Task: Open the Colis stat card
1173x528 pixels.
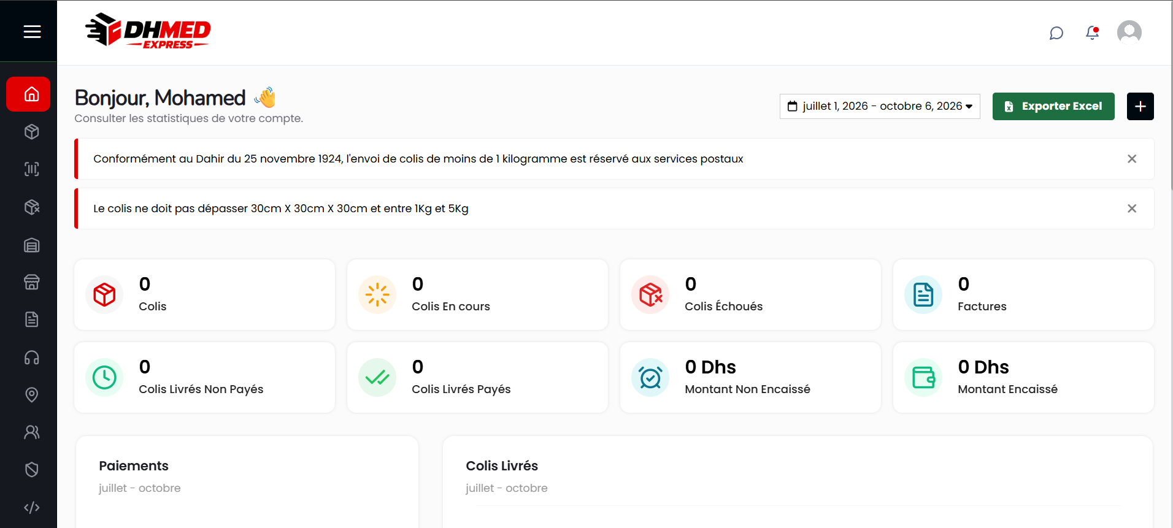Action: coord(205,294)
